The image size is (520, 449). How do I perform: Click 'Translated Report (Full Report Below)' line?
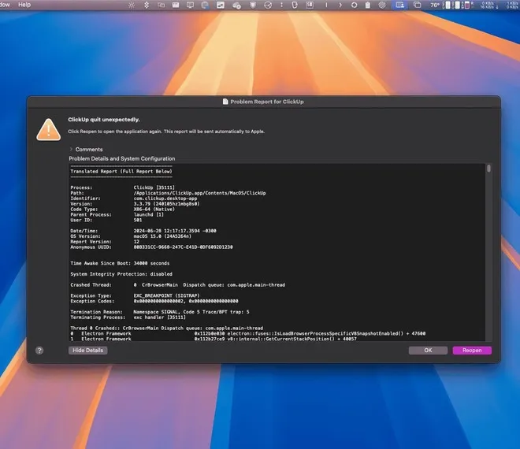pyautogui.click(x=121, y=172)
